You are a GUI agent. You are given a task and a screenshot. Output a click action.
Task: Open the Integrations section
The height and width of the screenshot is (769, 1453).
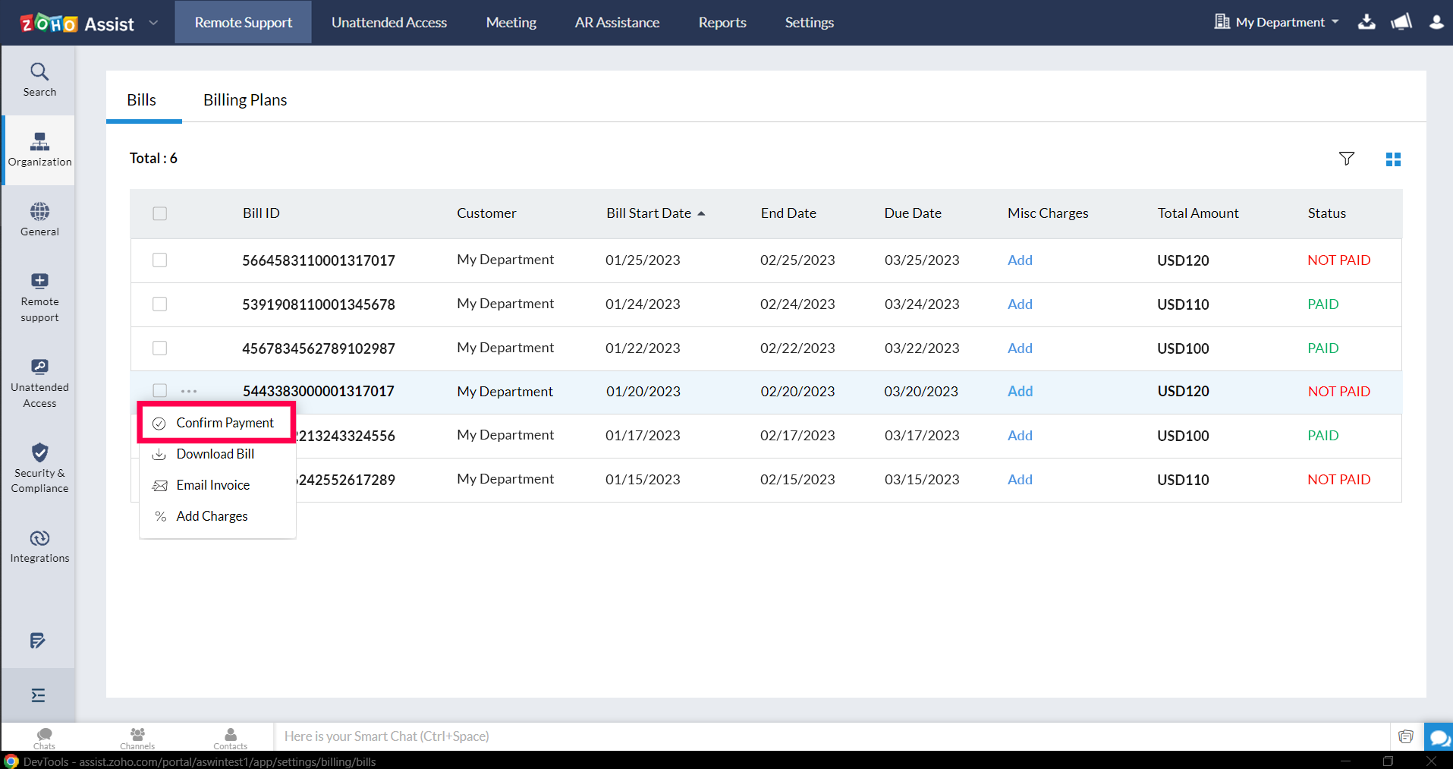tap(39, 545)
